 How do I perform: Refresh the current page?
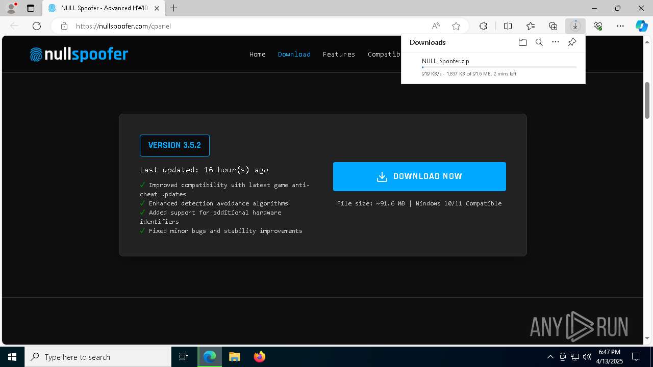37,26
